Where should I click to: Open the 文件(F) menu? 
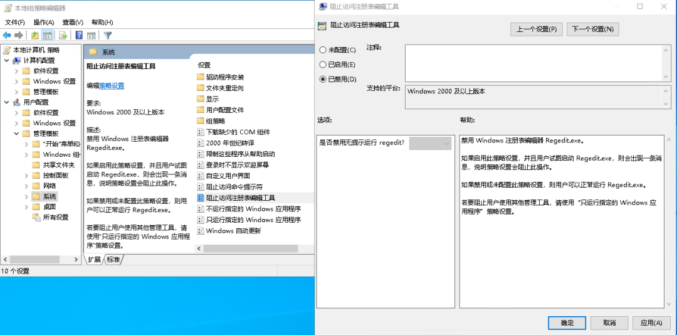14,22
